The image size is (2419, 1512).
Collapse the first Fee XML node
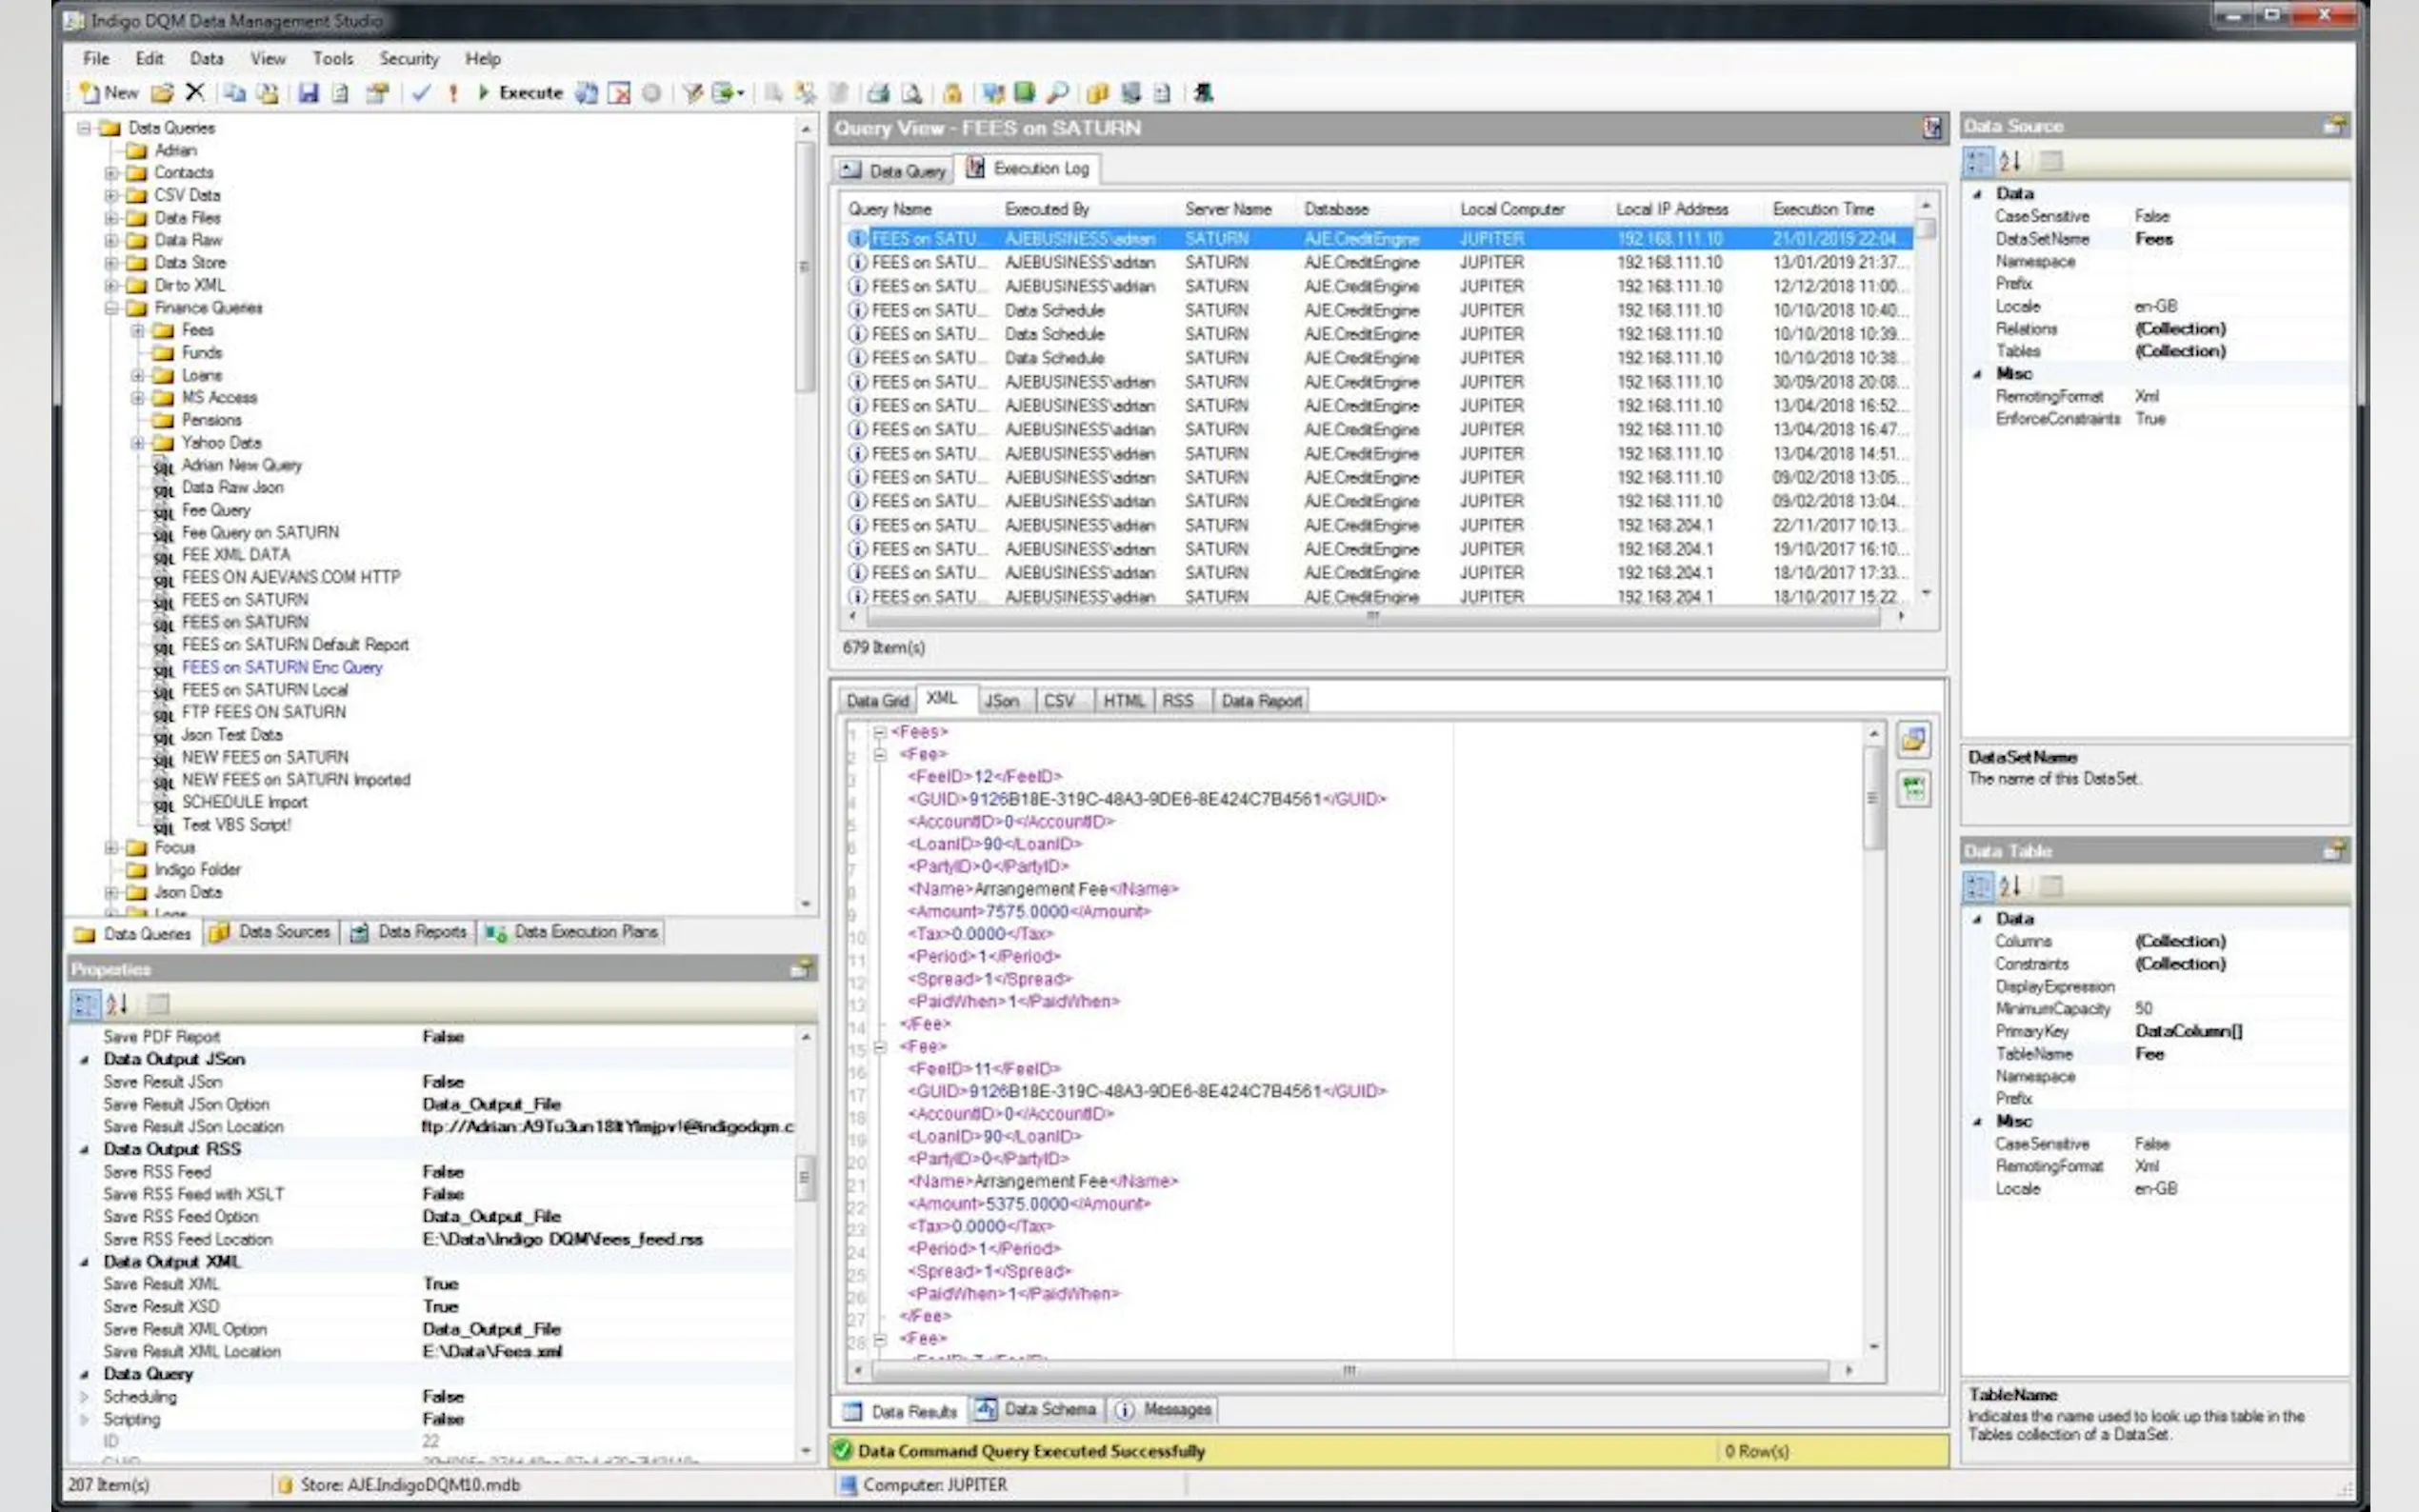coord(880,755)
